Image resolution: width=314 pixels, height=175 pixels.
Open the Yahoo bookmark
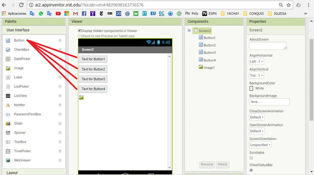pyautogui.click(x=92, y=14)
